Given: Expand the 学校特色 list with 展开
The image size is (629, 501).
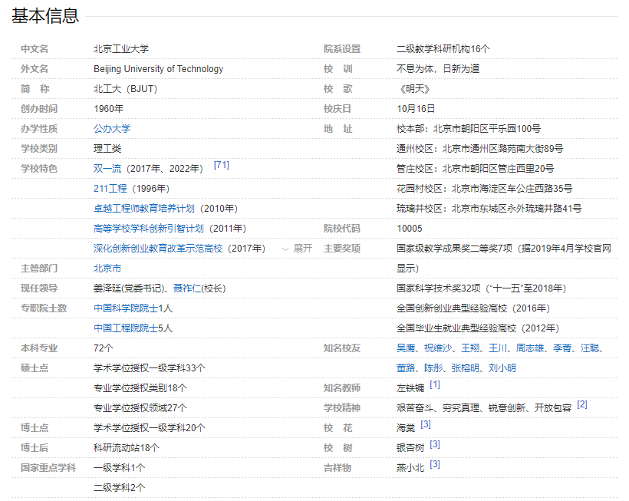Looking at the screenshot, I should [298, 249].
